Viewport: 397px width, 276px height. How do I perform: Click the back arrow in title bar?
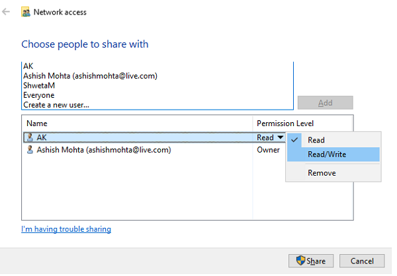click(7, 12)
